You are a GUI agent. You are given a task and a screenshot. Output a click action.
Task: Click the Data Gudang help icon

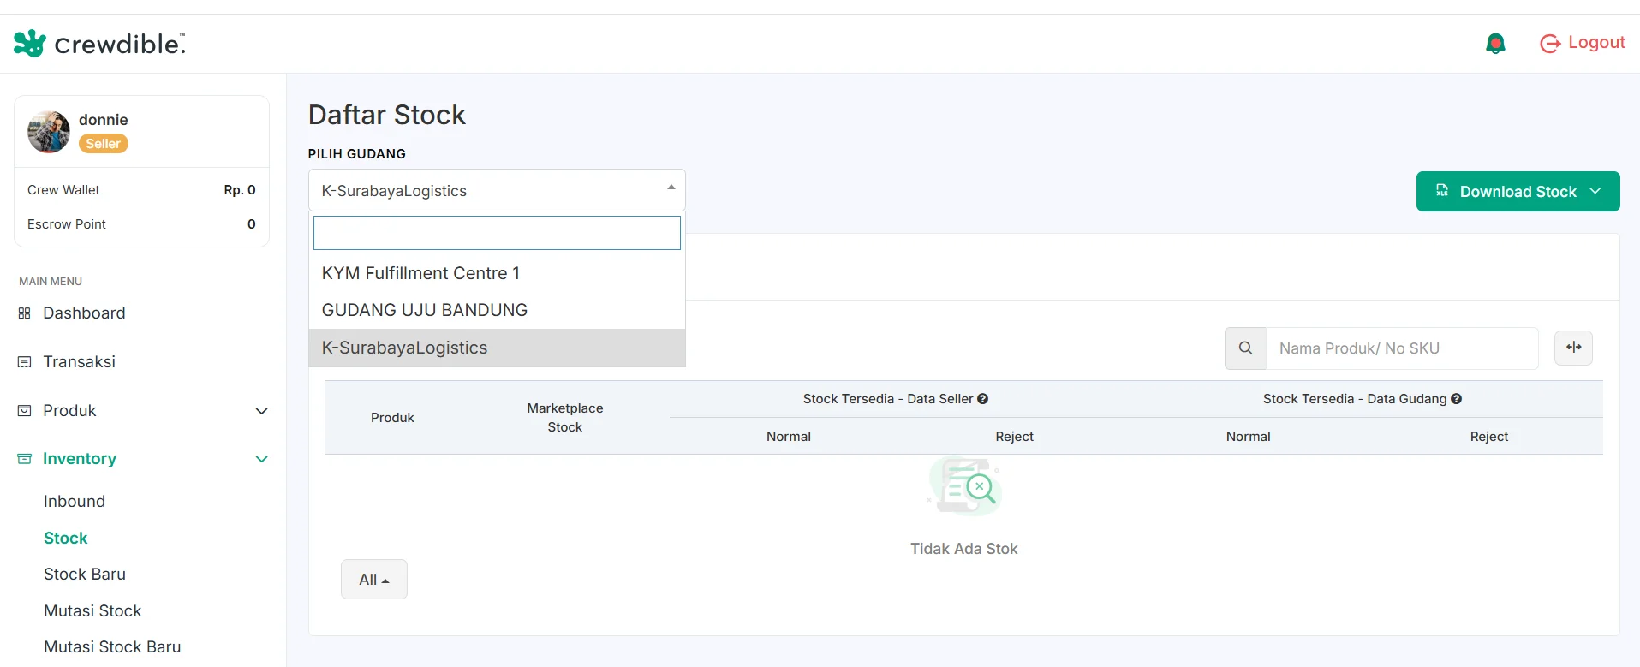coord(1457,399)
